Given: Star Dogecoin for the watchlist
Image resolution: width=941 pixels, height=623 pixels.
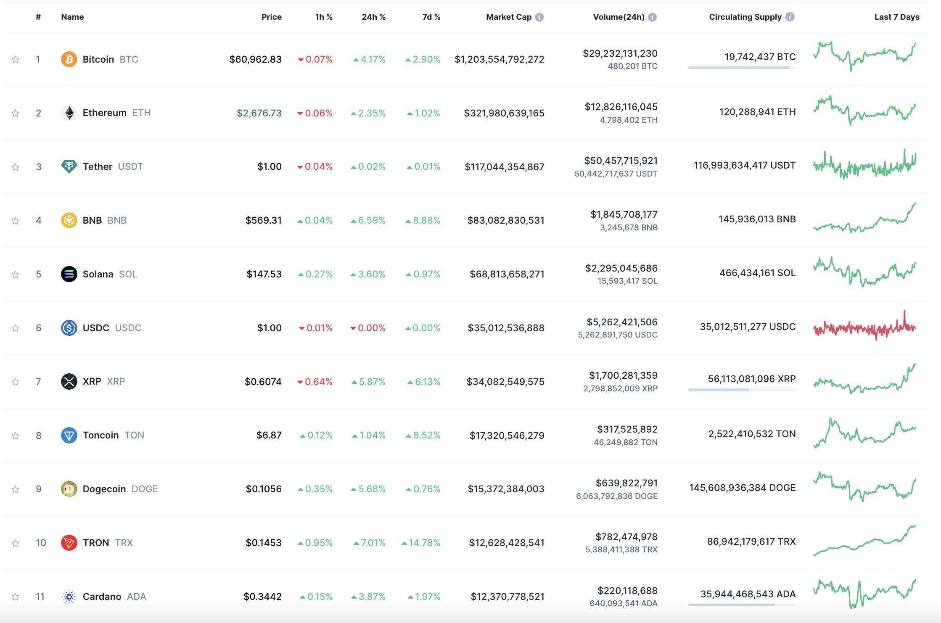Looking at the screenshot, I should [x=16, y=489].
